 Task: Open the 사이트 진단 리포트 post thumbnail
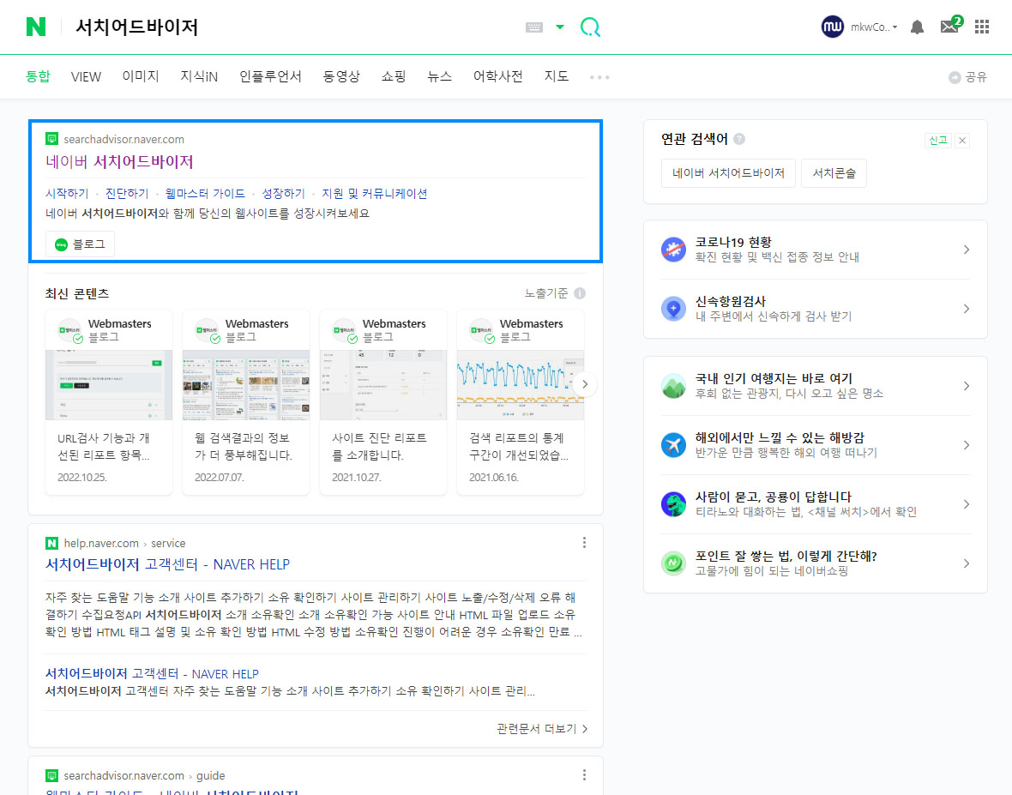pyautogui.click(x=383, y=385)
